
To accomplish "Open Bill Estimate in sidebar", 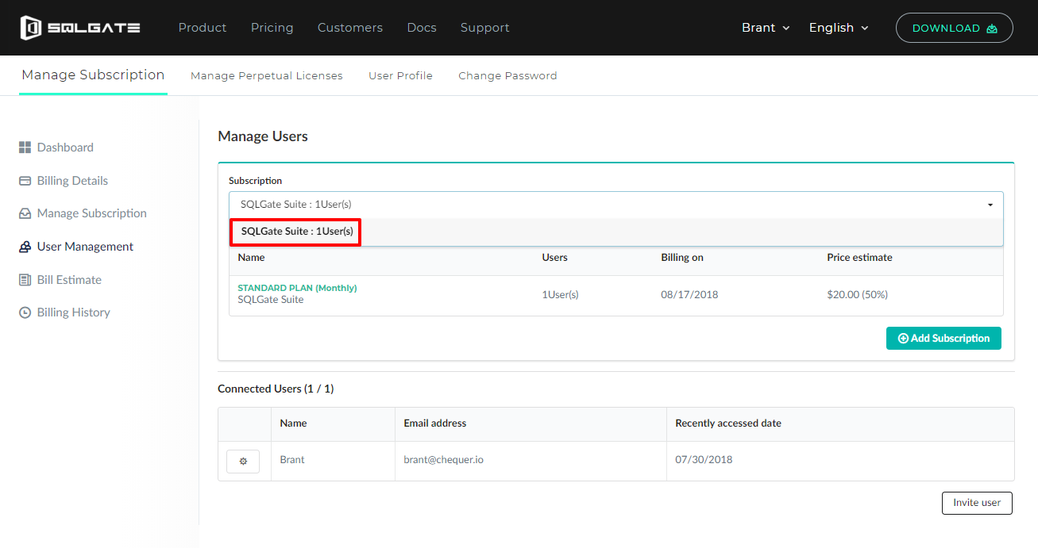I will tap(60, 280).
